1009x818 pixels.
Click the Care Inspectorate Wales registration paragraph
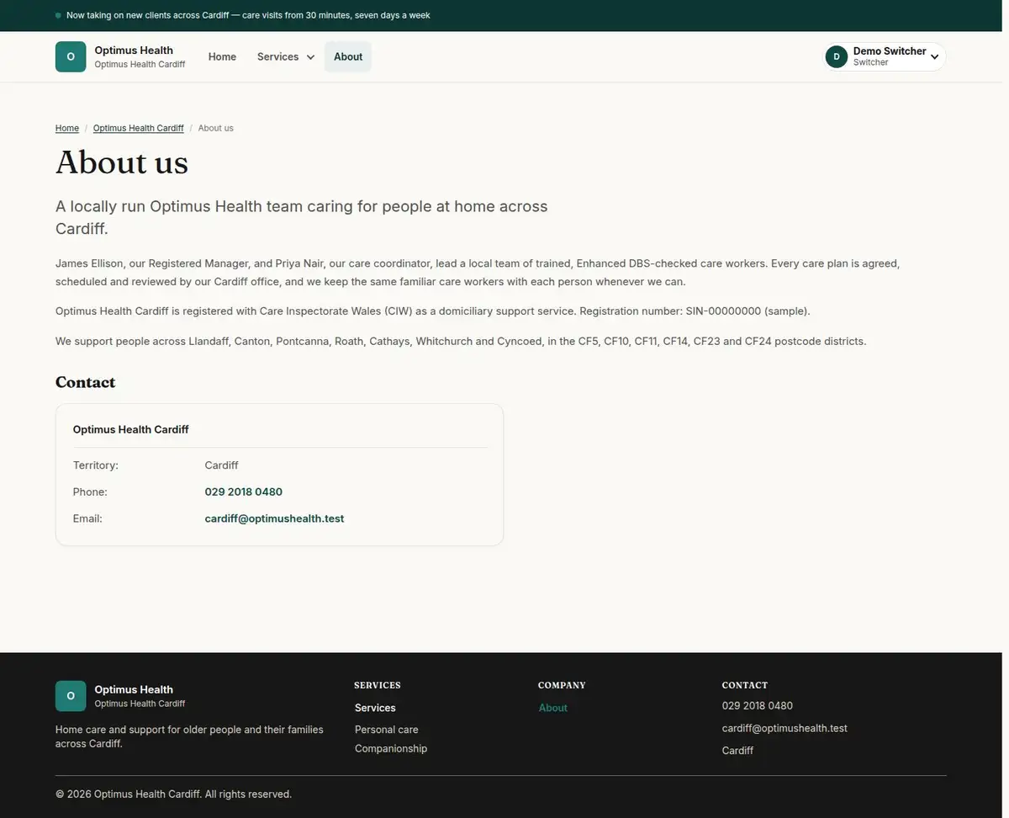pos(433,311)
